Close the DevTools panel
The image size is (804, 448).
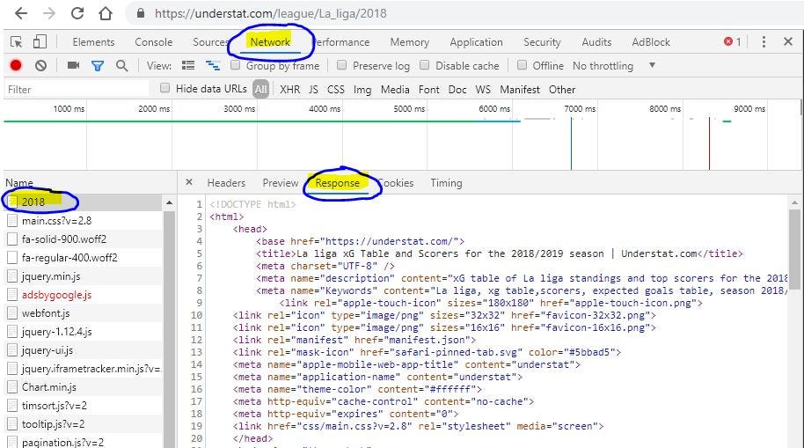point(788,41)
